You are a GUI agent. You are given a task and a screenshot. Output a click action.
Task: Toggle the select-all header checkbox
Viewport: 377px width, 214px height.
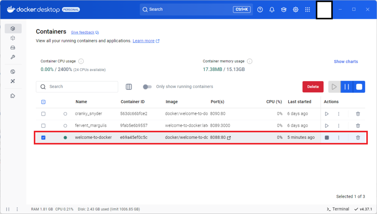(43, 102)
